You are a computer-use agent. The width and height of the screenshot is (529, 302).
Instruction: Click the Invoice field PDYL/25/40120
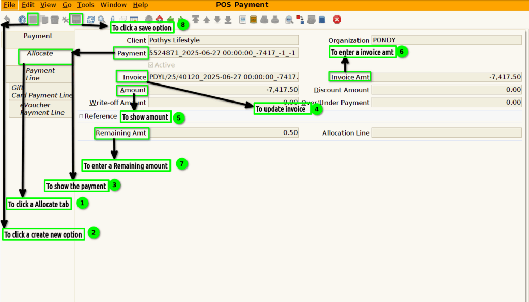click(x=223, y=77)
